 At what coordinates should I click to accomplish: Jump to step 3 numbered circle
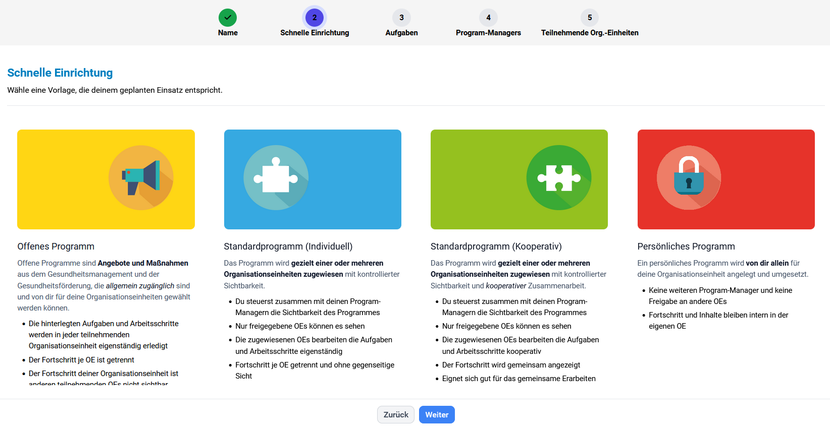[x=401, y=18]
